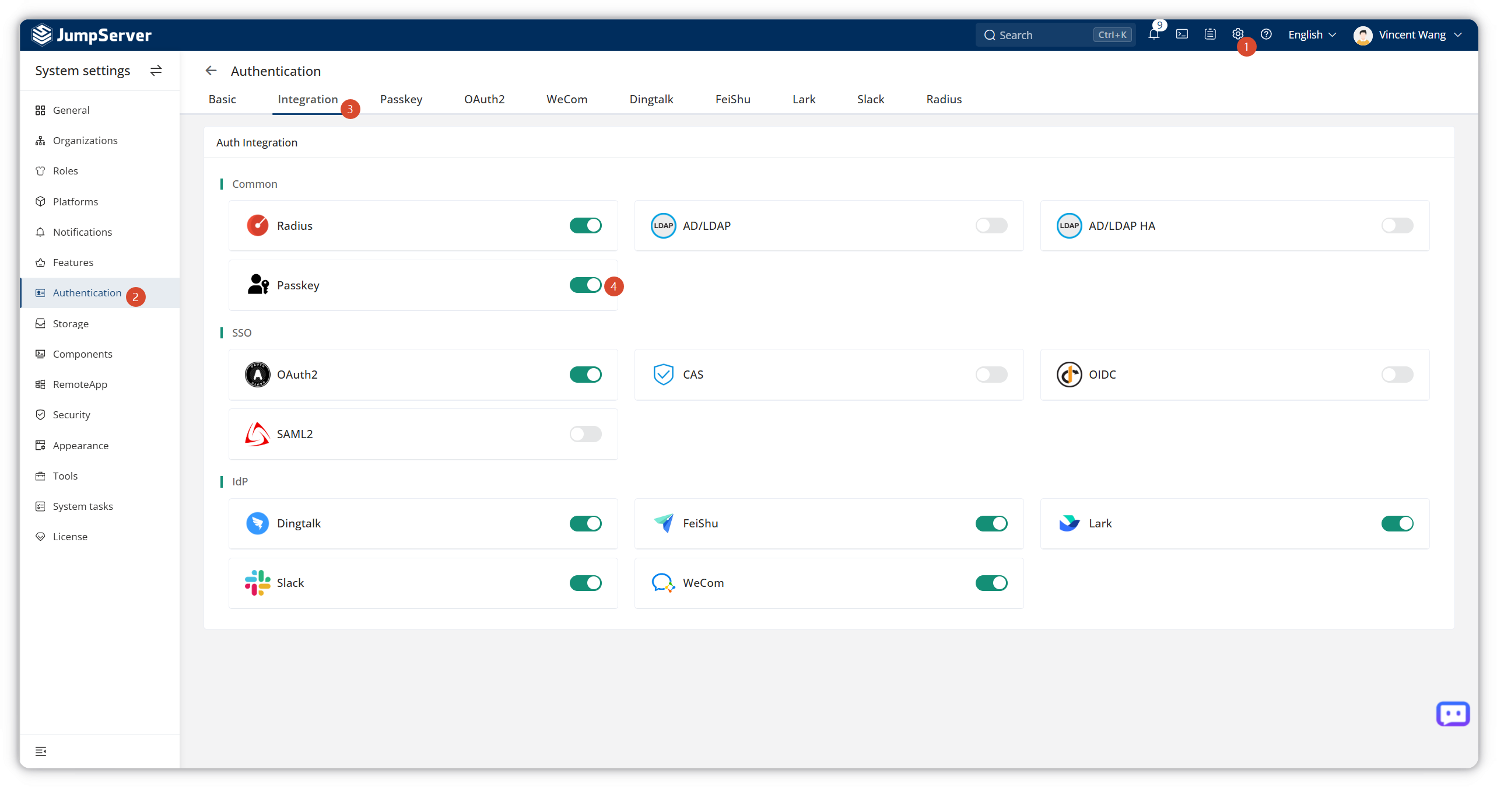The width and height of the screenshot is (1497, 787).
Task: Click the Slack logo icon
Action: click(257, 583)
